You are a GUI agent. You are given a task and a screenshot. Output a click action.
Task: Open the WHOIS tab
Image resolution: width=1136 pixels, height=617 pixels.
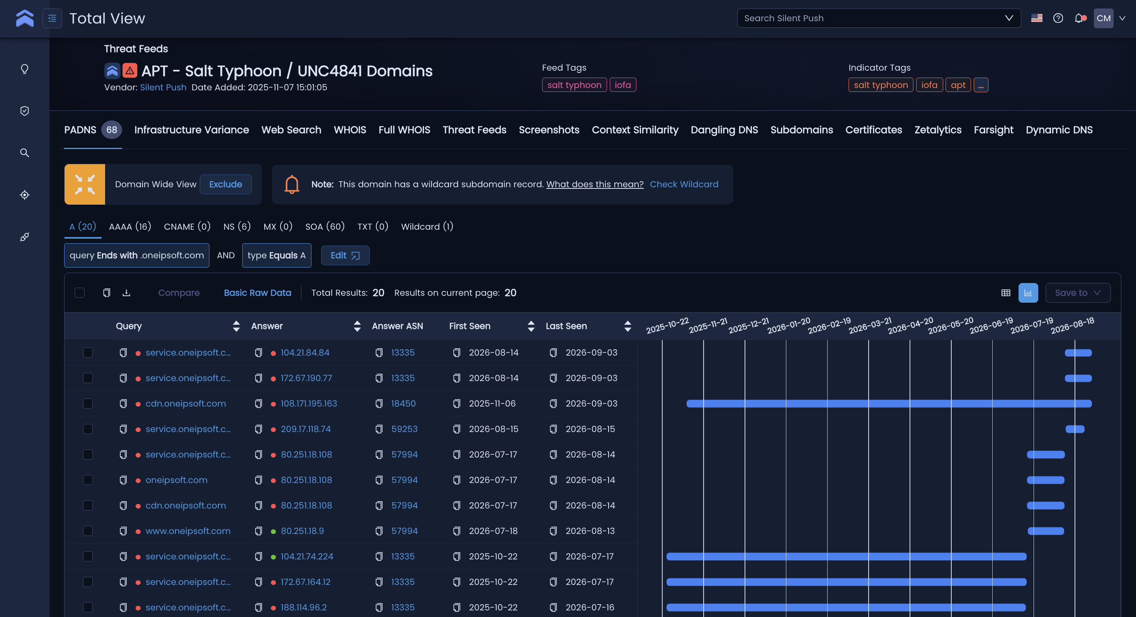click(x=350, y=130)
